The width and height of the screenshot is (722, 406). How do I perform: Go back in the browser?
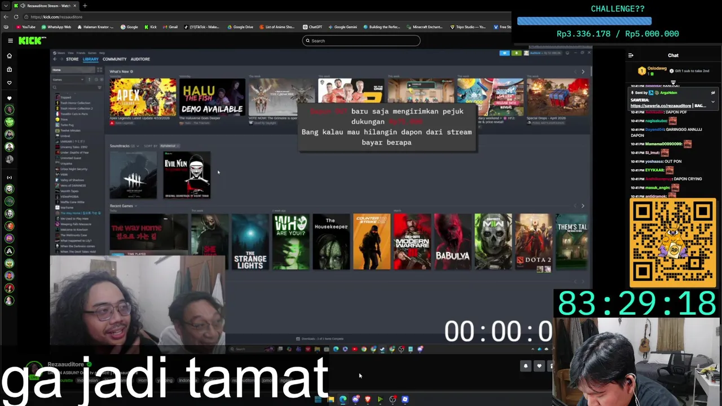tap(6, 17)
